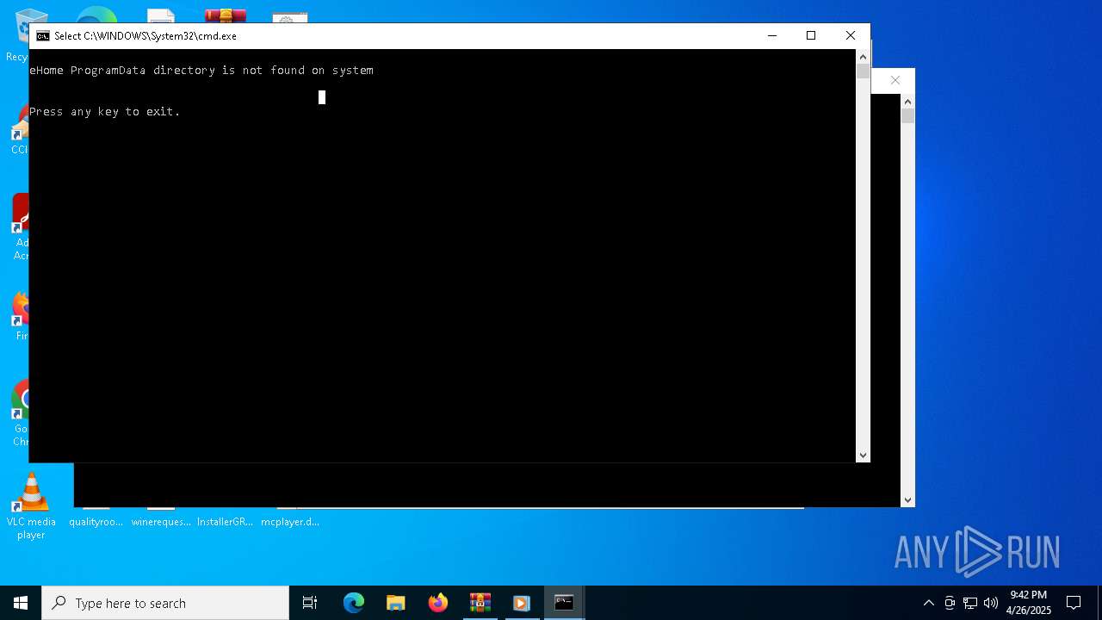Select the winereques... desktop file label
This screenshot has height=620, width=1102.
[x=161, y=522]
